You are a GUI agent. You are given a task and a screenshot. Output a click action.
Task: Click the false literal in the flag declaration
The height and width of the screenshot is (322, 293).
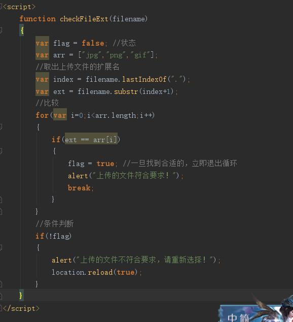tap(93, 43)
